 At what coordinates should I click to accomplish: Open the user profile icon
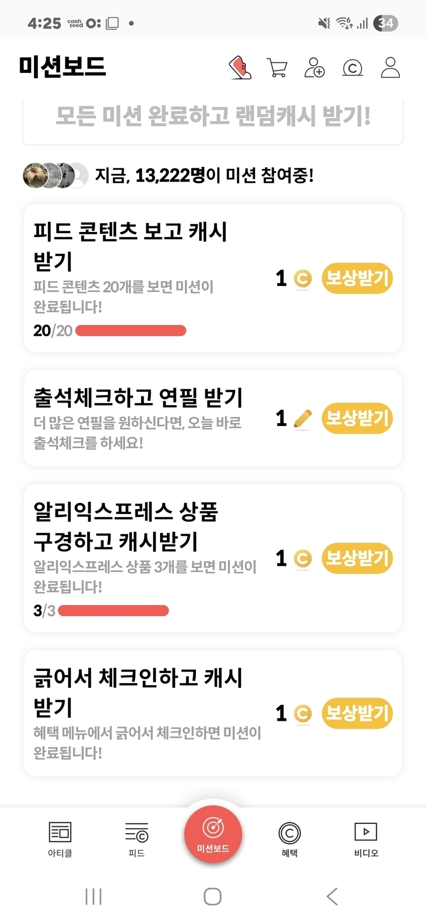390,68
